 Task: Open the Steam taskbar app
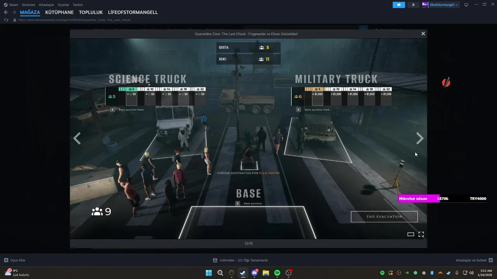point(243,273)
